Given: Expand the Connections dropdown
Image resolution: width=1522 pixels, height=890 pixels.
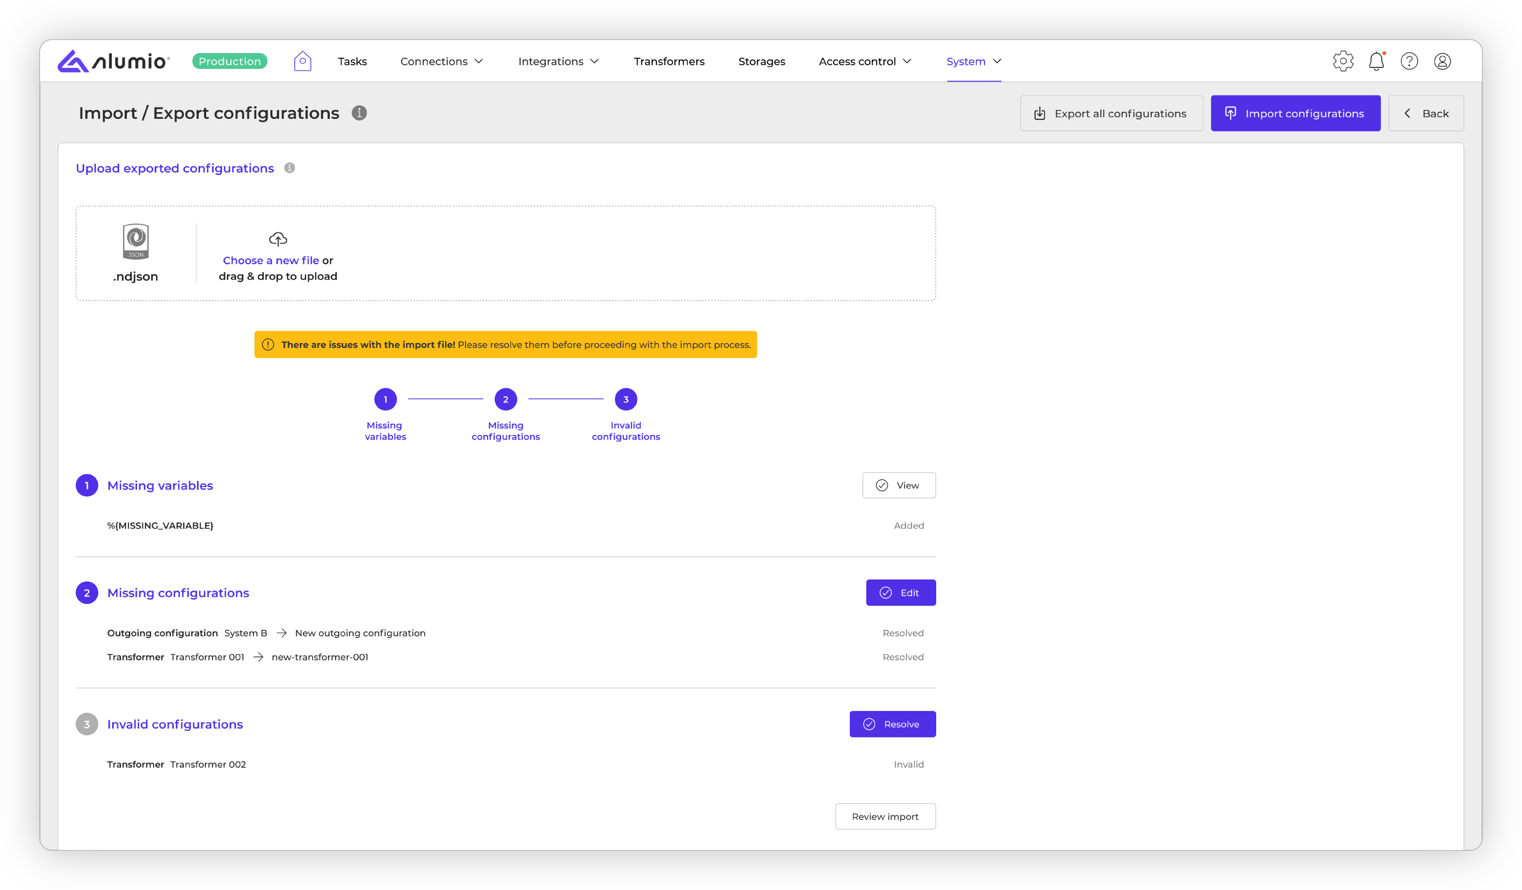Looking at the screenshot, I should click(x=442, y=61).
